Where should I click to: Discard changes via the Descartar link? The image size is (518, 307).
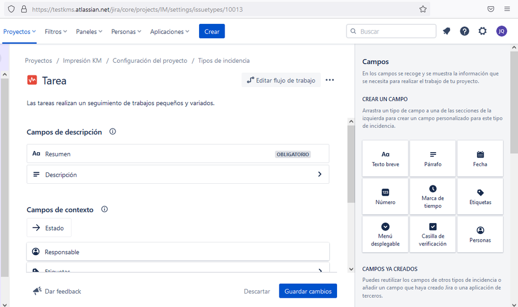pos(257,291)
